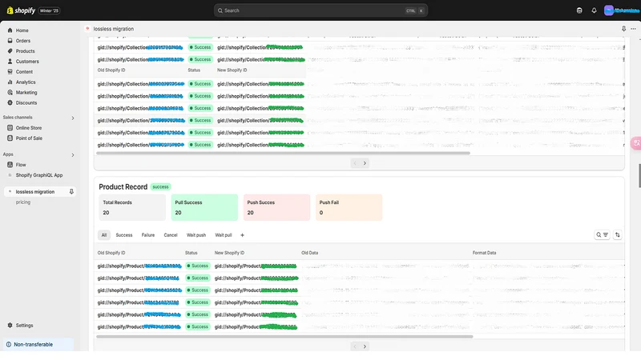This screenshot has width=641, height=360.
Task: Click the Analytics bar-chart icon
Action: [10, 82]
